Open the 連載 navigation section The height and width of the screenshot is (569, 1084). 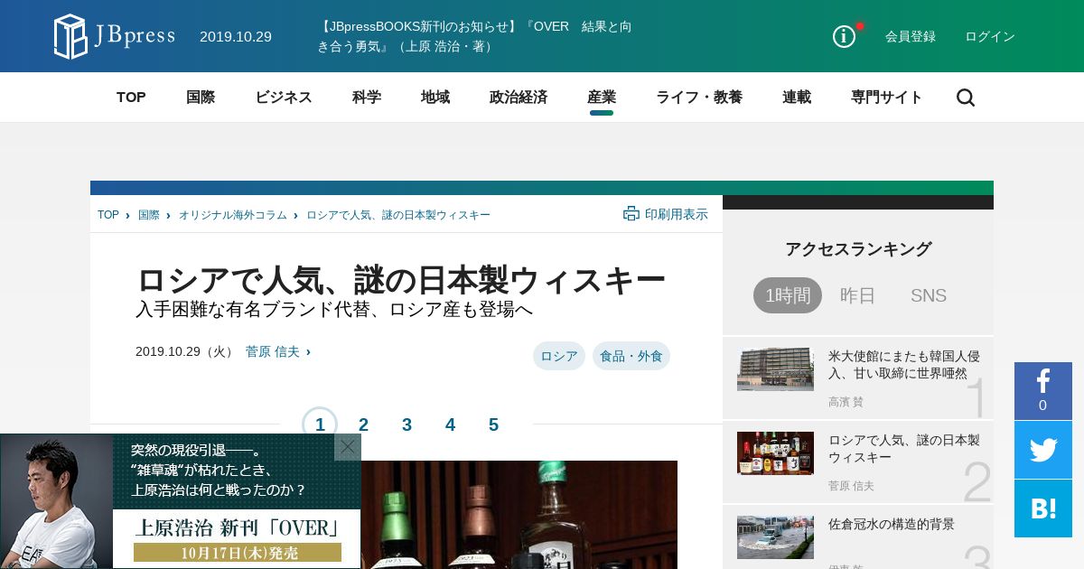pyautogui.click(x=797, y=98)
